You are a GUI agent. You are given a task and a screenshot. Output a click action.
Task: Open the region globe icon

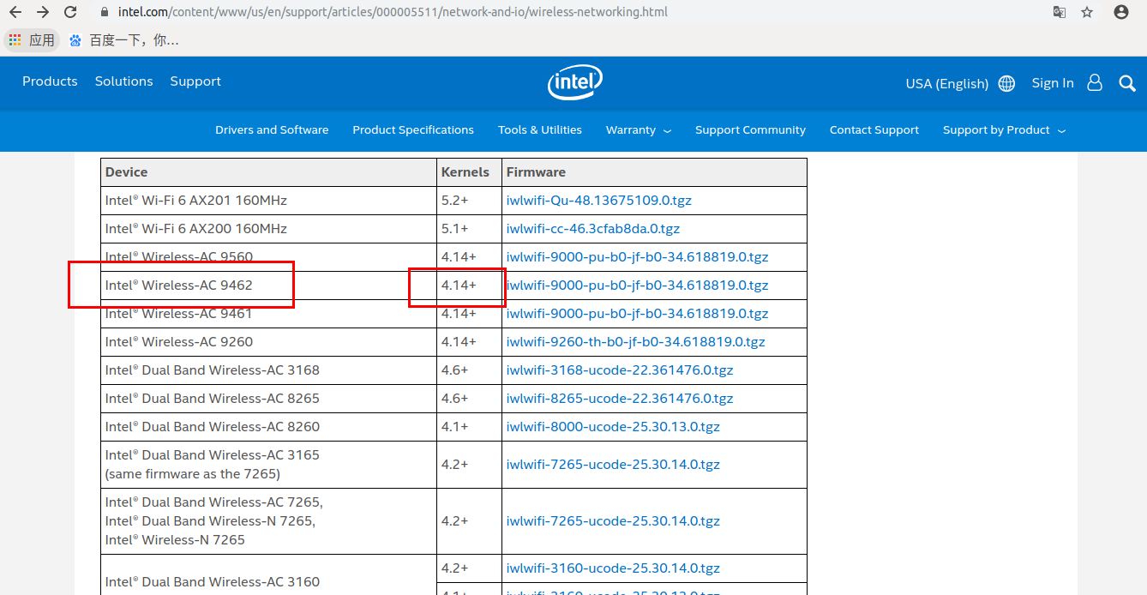[1007, 83]
